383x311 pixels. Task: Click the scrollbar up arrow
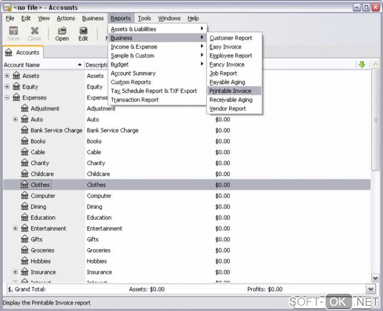pyautogui.click(x=375, y=65)
